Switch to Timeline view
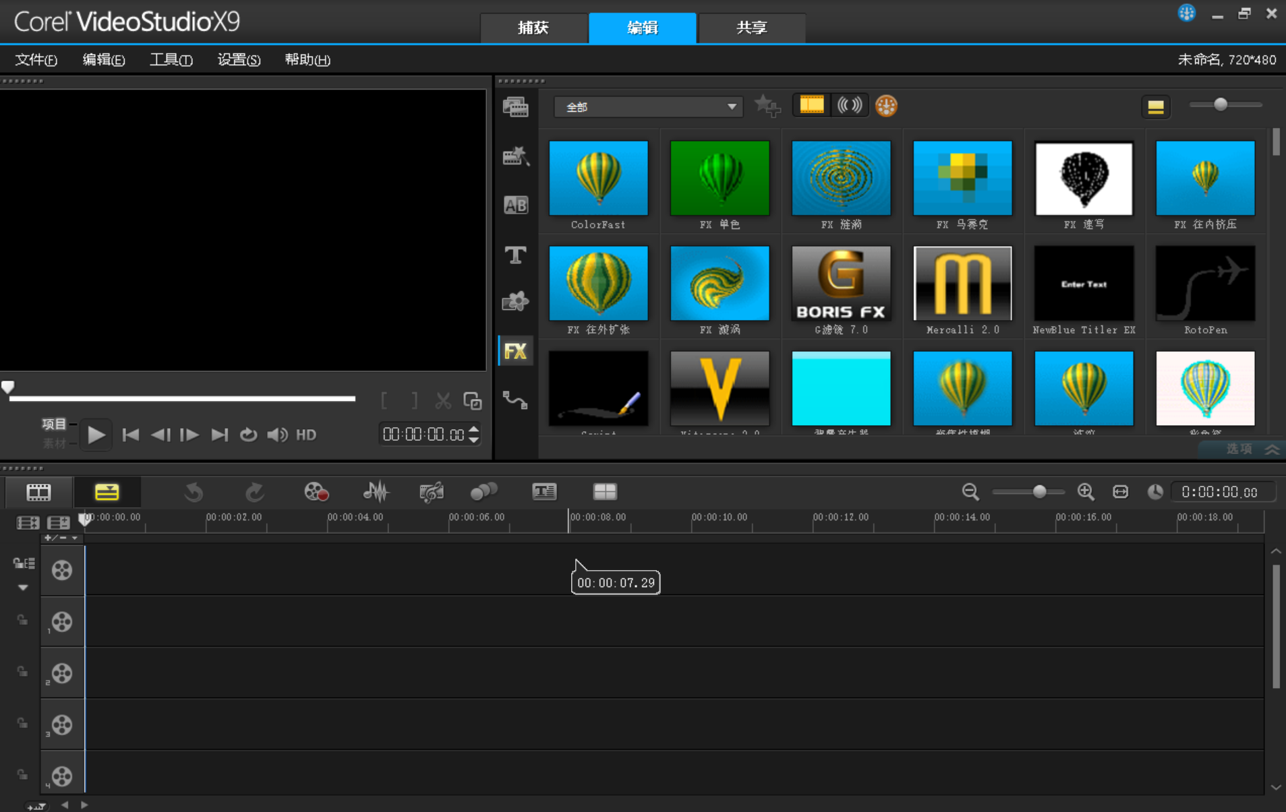The image size is (1286, 812). point(107,492)
